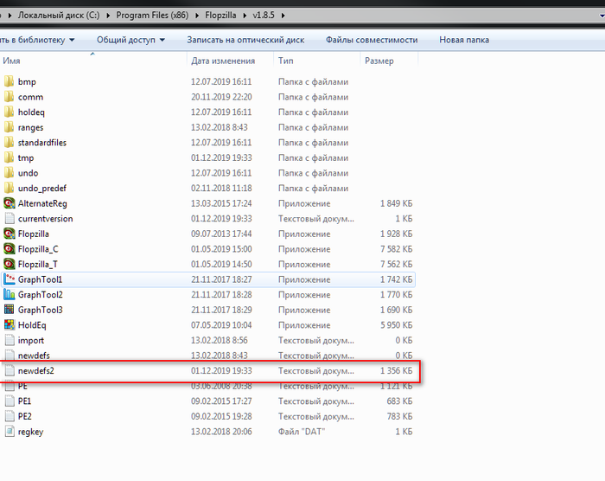Sort by 'Дата изменения' column header

(x=231, y=61)
